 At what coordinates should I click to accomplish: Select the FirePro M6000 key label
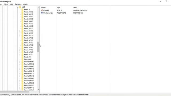click(x=29, y=83)
